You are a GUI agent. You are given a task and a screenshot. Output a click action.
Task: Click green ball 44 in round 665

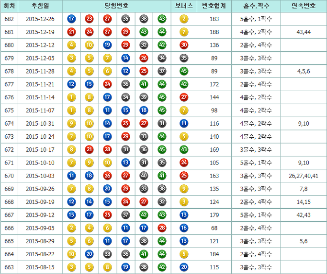pos(162,241)
